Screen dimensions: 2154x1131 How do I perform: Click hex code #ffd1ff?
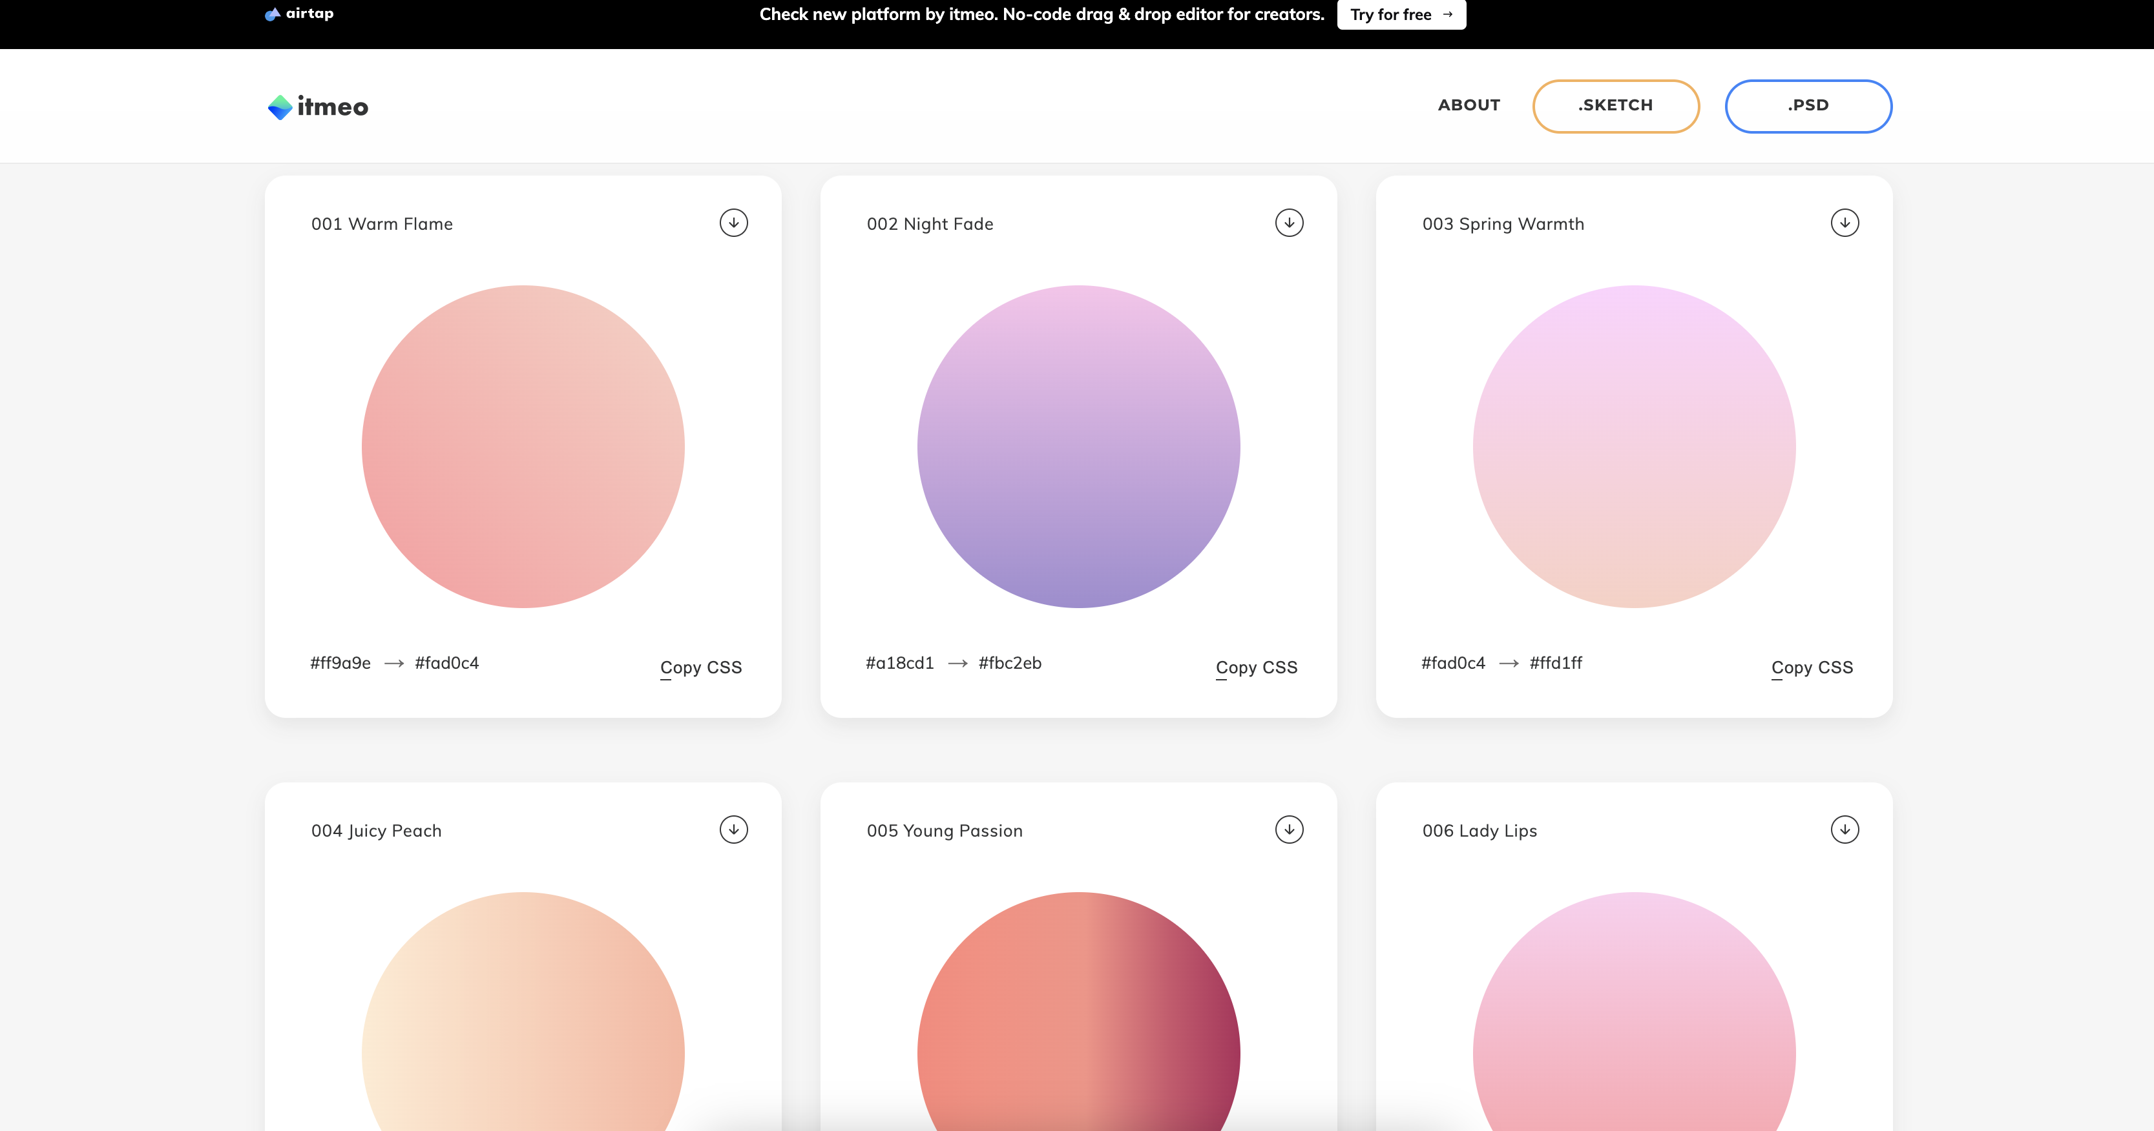[x=1555, y=662]
